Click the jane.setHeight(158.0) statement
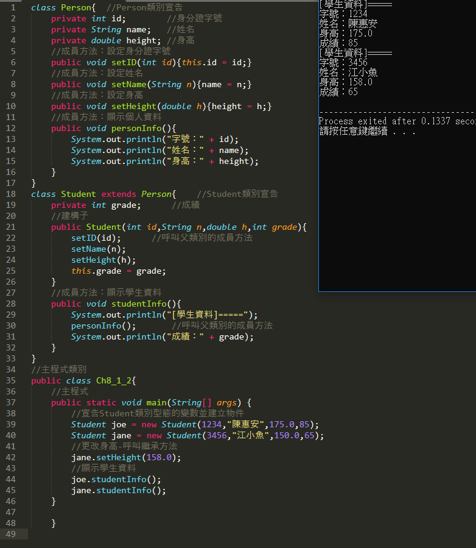476x548 pixels. 126,458
